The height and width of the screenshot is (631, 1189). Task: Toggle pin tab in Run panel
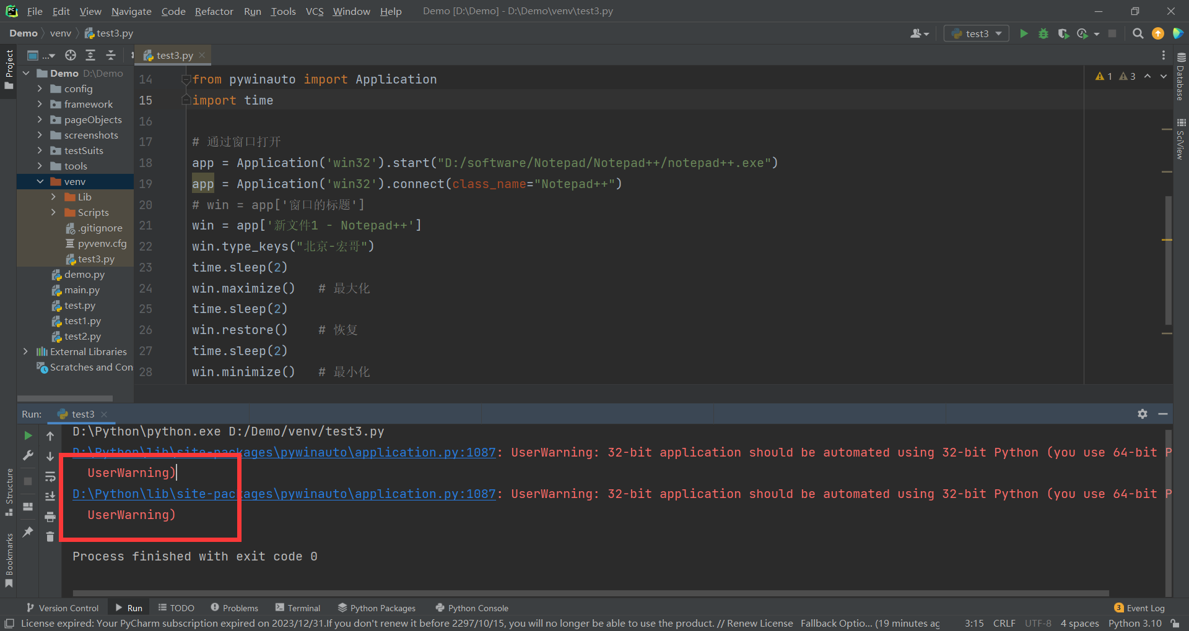[x=28, y=532]
